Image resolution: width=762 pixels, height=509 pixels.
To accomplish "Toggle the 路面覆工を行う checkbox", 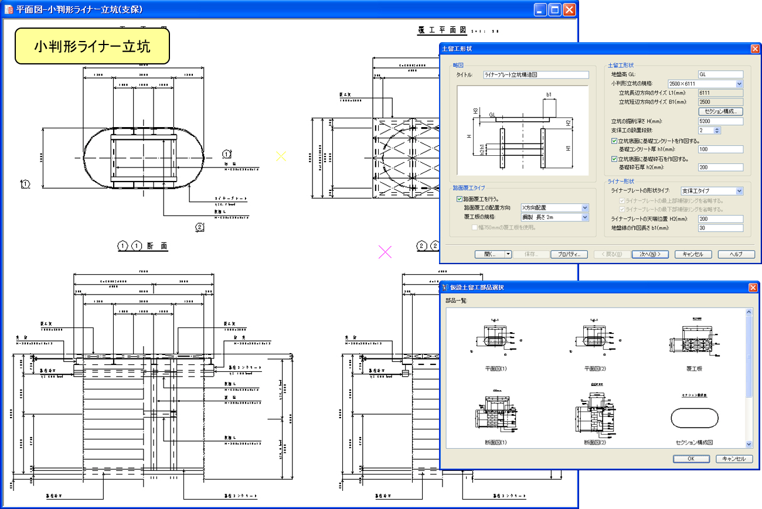I will point(460,199).
